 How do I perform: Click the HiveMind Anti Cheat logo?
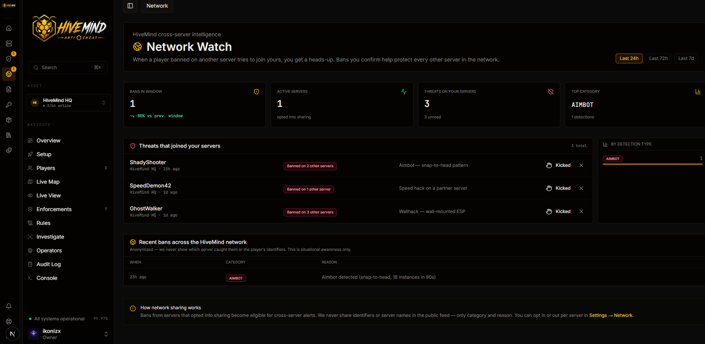coord(69,28)
